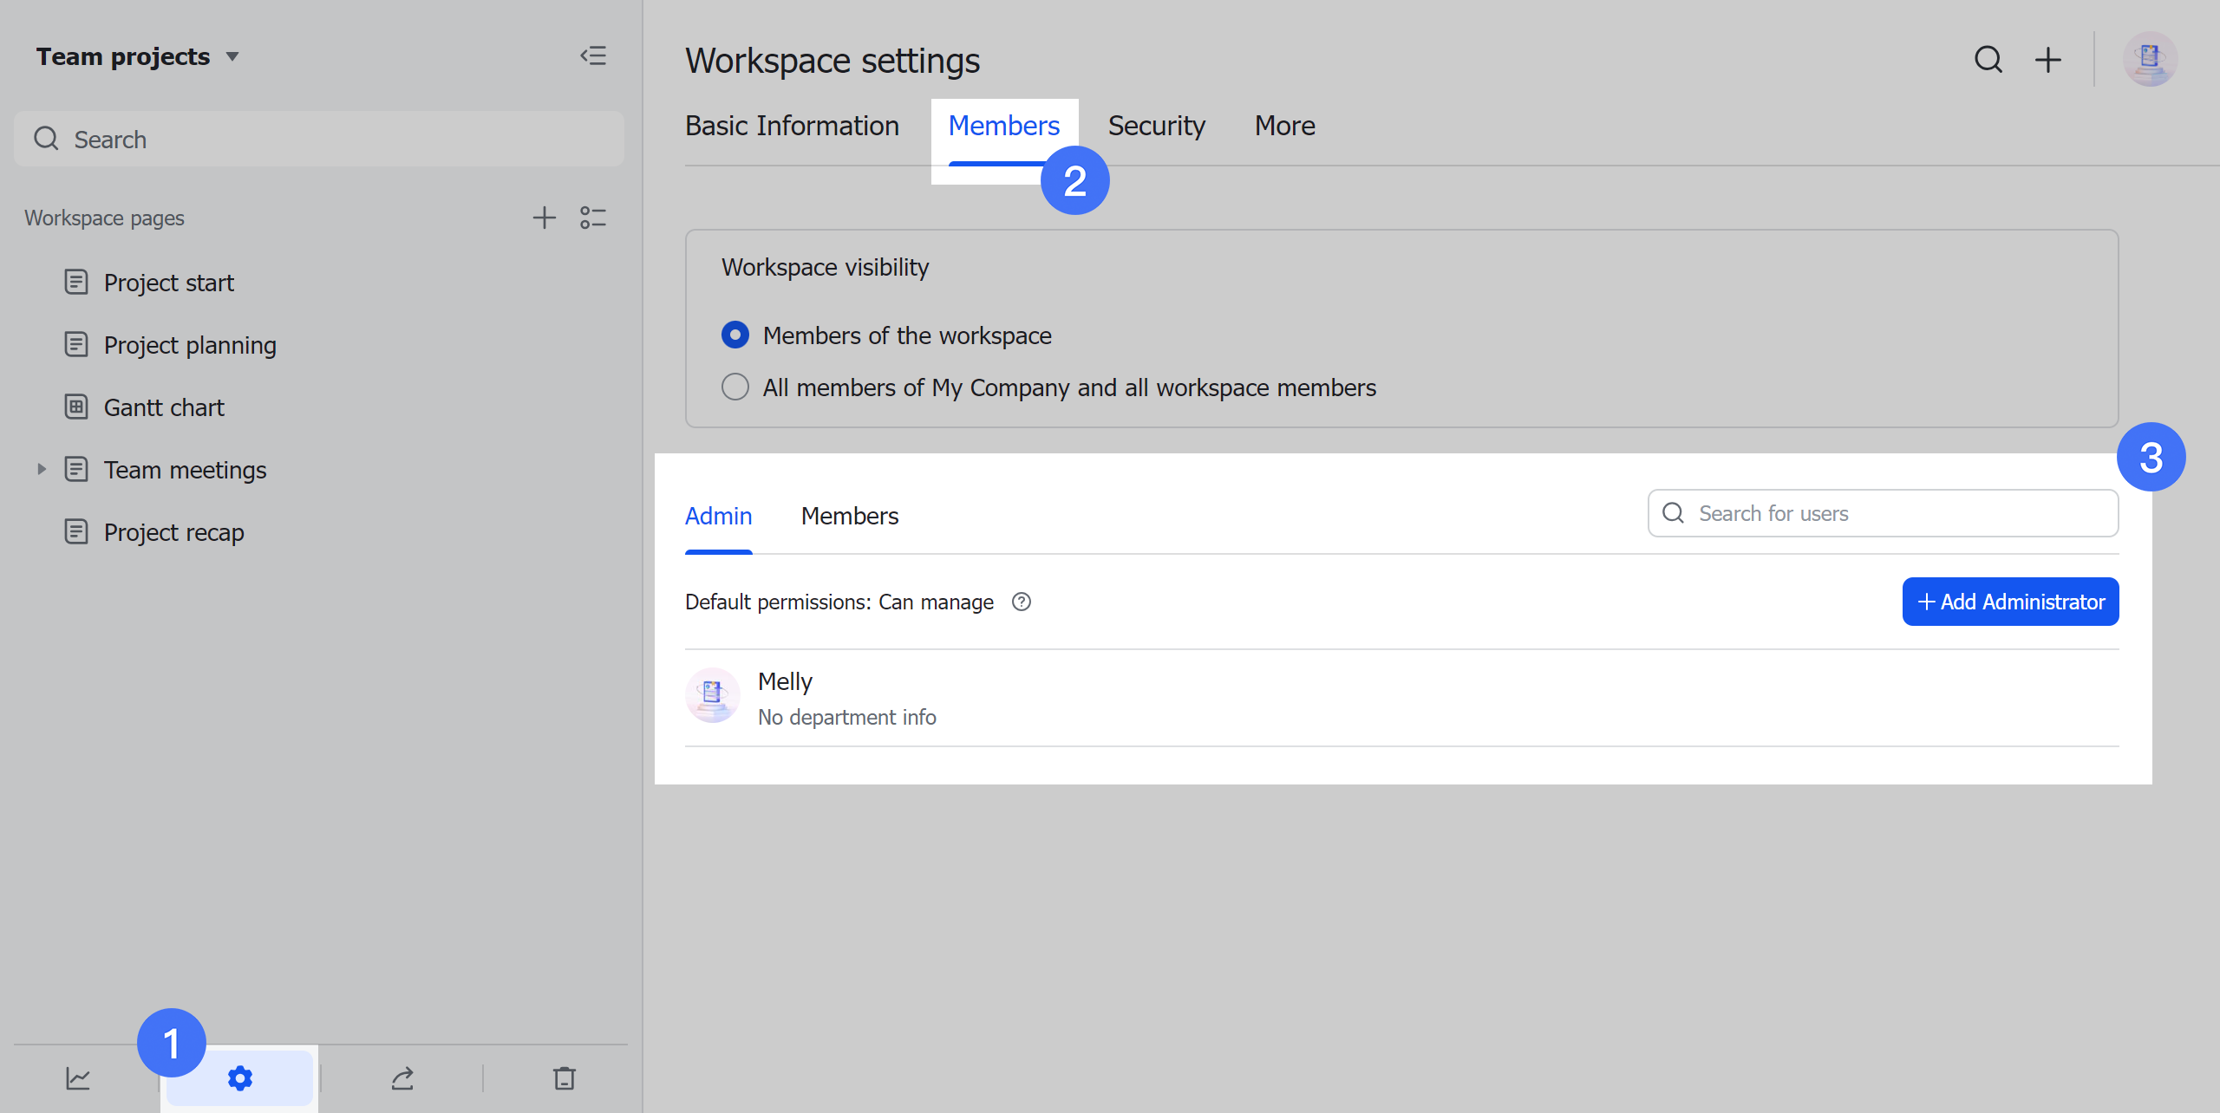Open Melly's profile avatar
2220x1113 pixels.
[x=712, y=695]
